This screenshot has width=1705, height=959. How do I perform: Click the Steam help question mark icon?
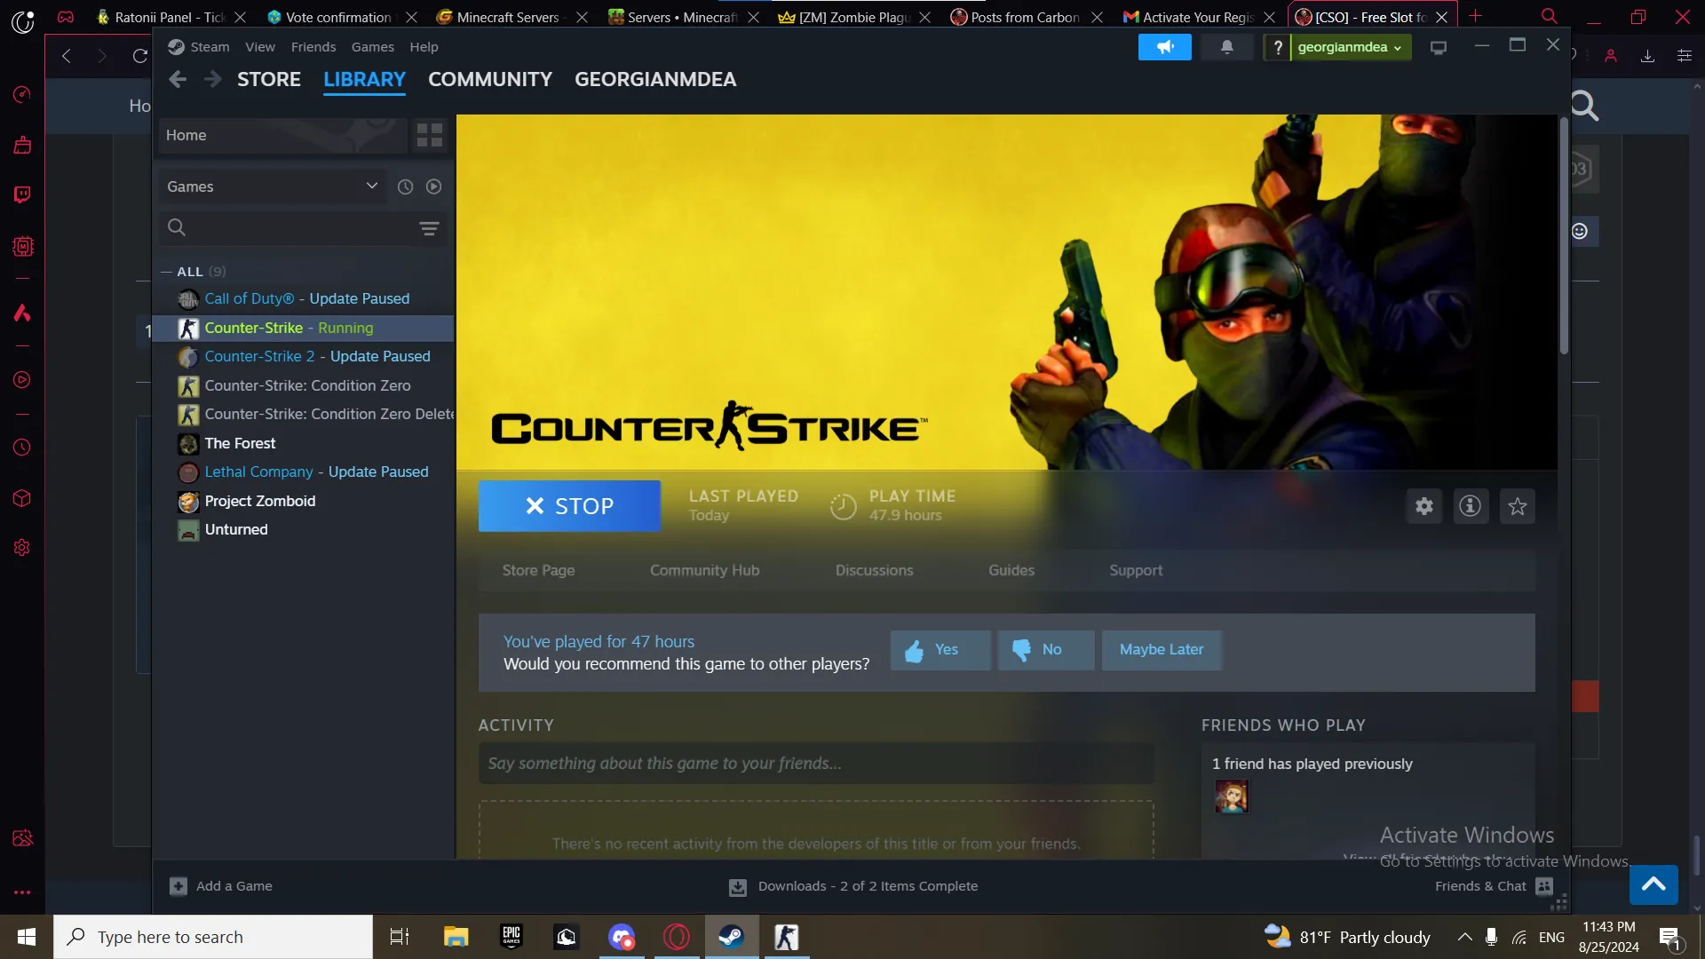[x=1277, y=47]
